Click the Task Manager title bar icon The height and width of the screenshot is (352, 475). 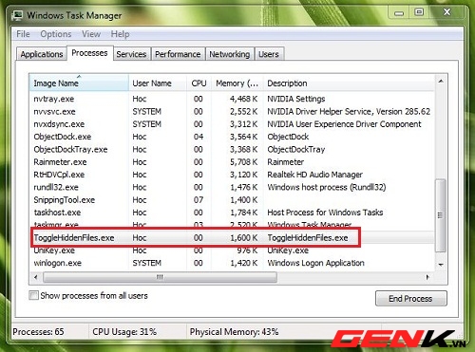click(17, 15)
